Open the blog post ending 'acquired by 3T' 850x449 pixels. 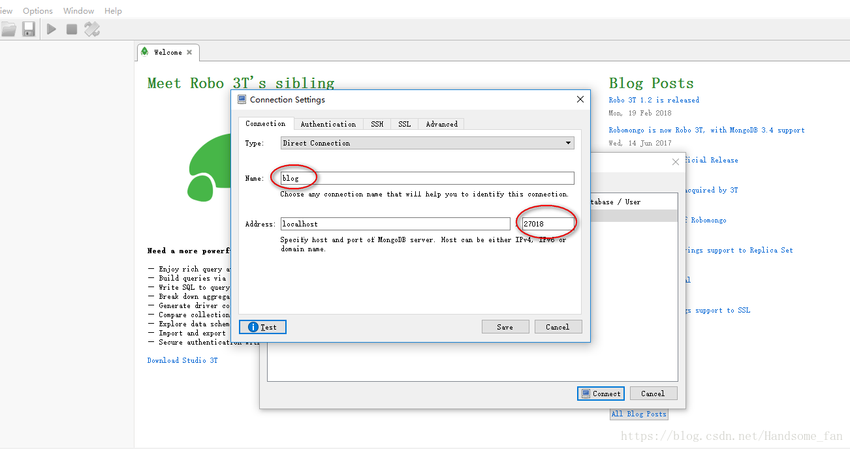pyautogui.click(x=712, y=190)
